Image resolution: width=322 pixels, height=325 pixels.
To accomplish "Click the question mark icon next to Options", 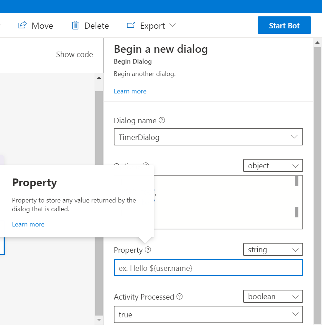I will [x=146, y=165].
